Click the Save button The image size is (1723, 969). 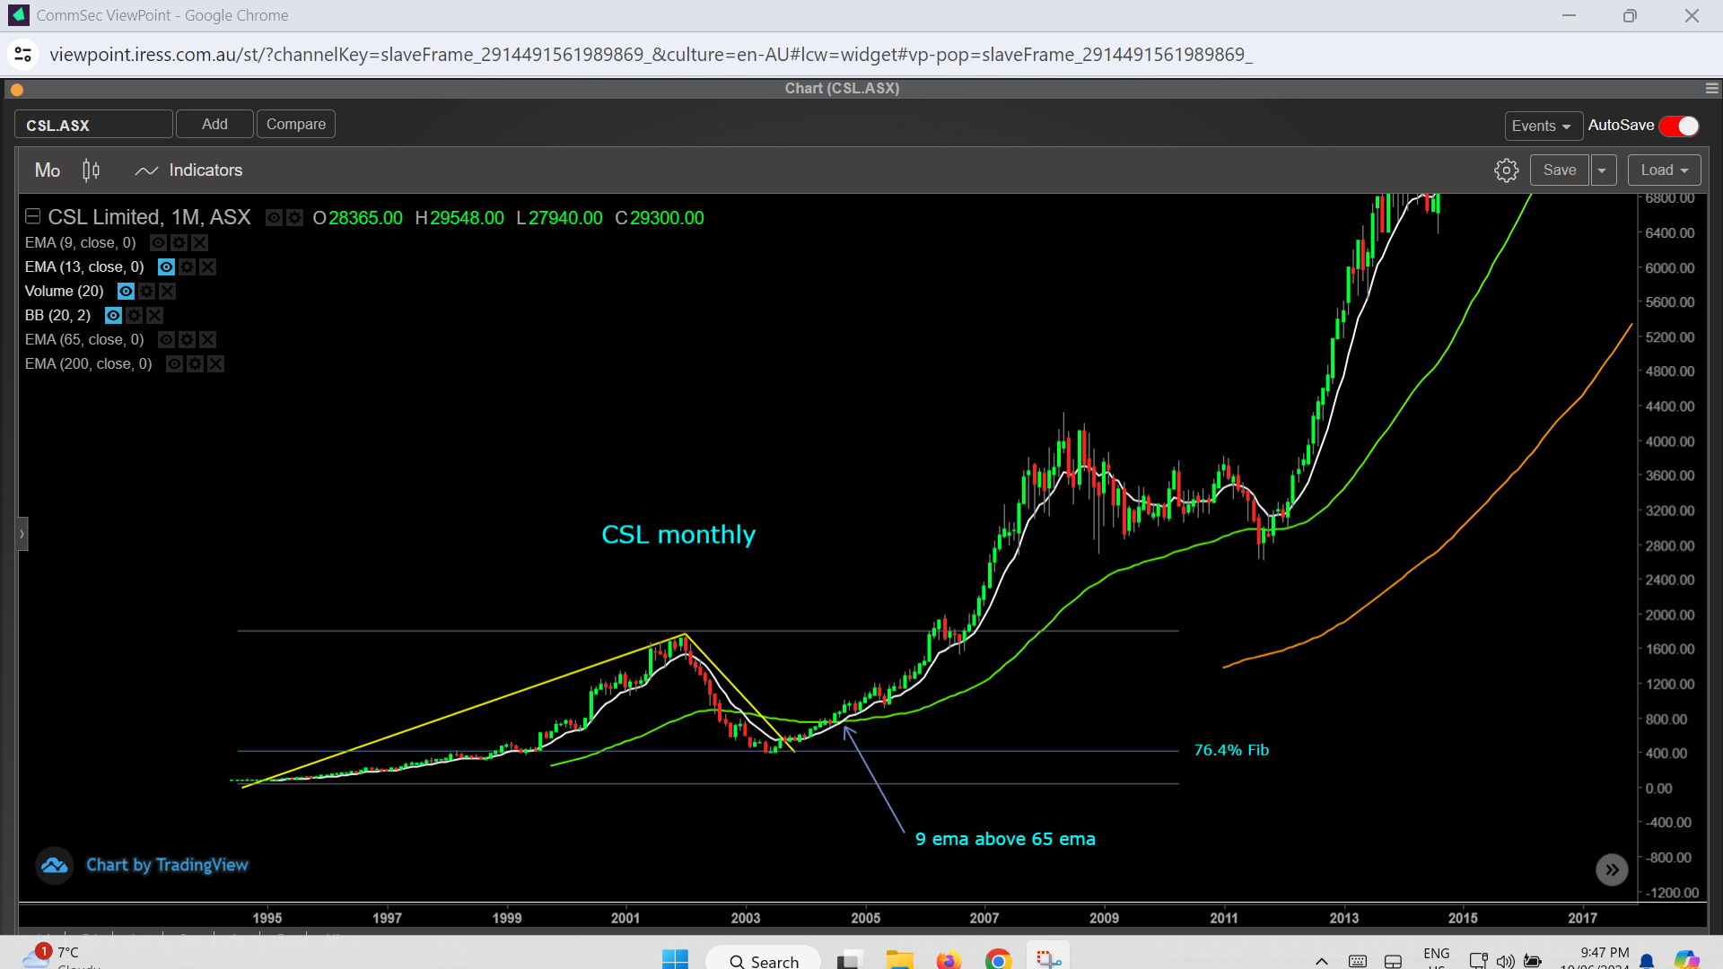[x=1560, y=170]
